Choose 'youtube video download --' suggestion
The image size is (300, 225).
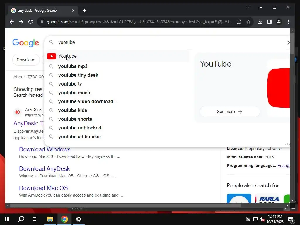tap(117, 102)
